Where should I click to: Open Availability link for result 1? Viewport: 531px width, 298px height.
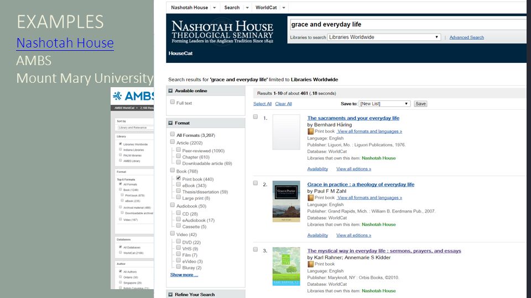[x=317, y=169]
